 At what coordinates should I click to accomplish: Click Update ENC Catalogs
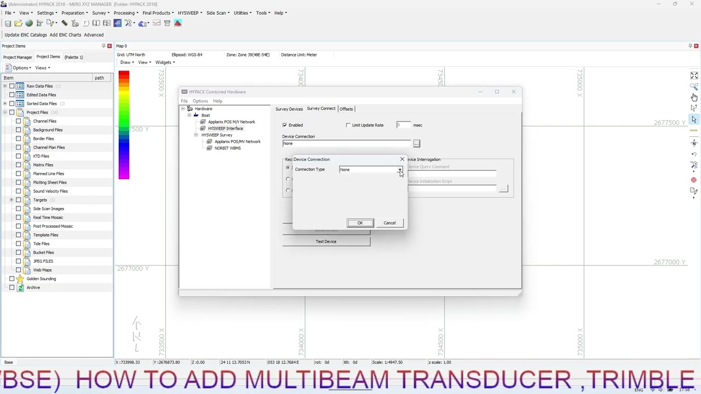coord(26,35)
